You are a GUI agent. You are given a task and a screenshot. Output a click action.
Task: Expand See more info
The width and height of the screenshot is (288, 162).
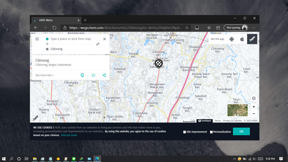[x=44, y=75]
